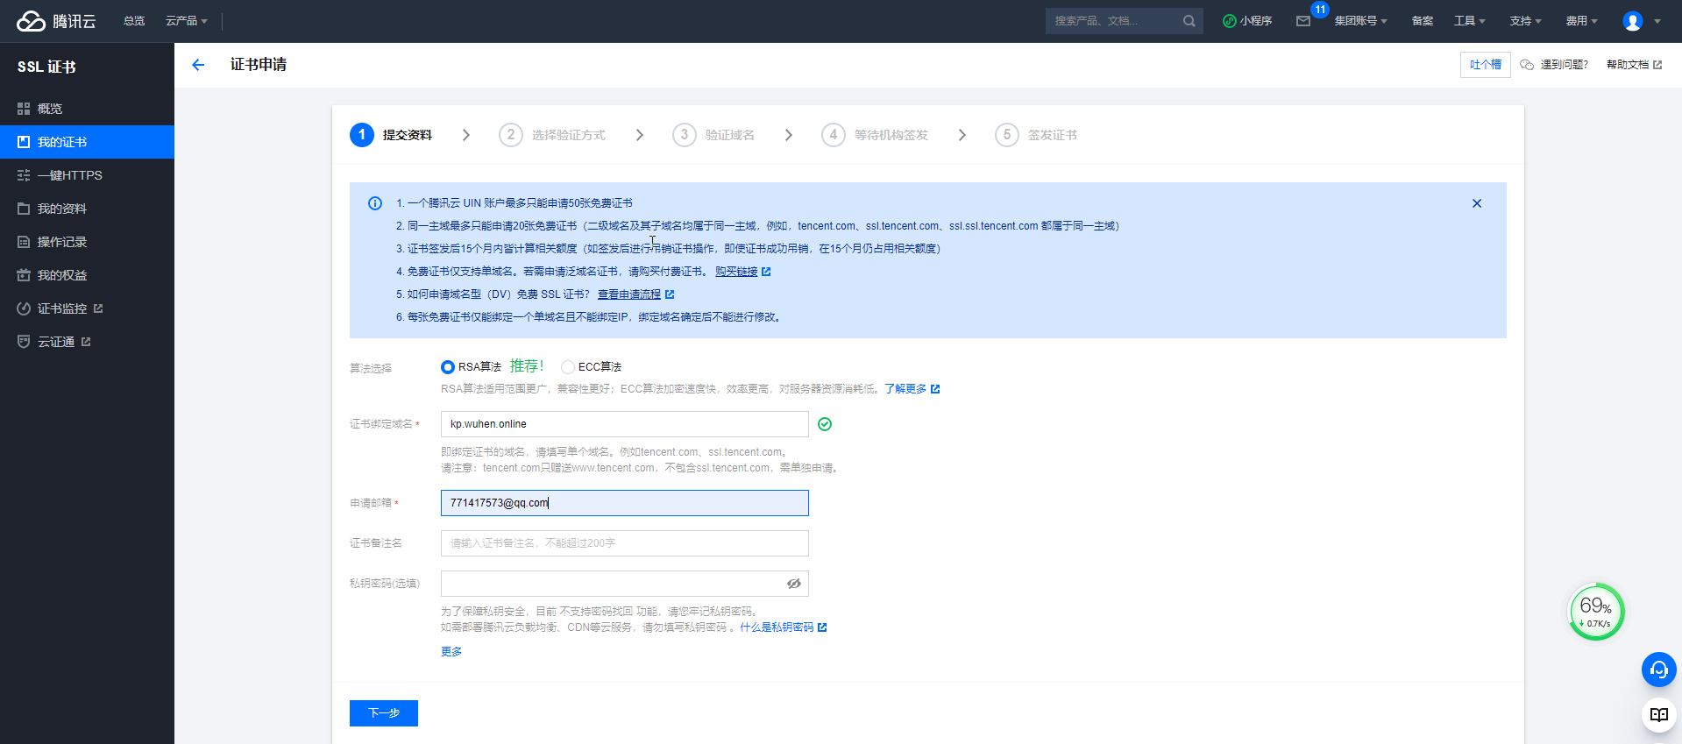
Task: Open the customer service headset icon
Action: tap(1658, 670)
